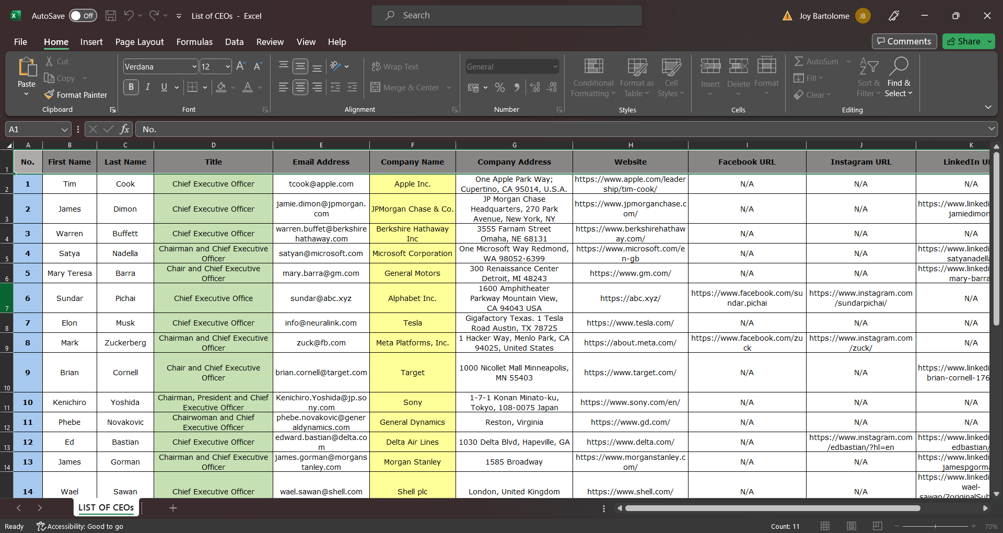Toggle Italic formatting button

(x=148, y=87)
